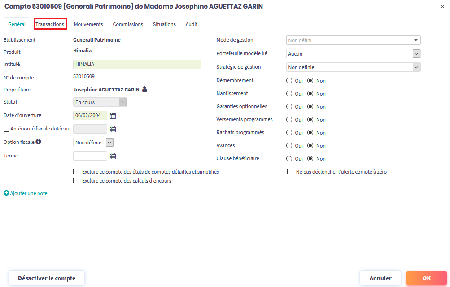Open calendar for Antériorité fiscale date
This screenshot has height=287, width=450.
pyautogui.click(x=113, y=129)
